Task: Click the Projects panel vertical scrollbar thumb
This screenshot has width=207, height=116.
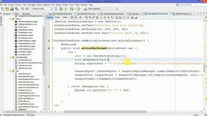Action: (44, 51)
